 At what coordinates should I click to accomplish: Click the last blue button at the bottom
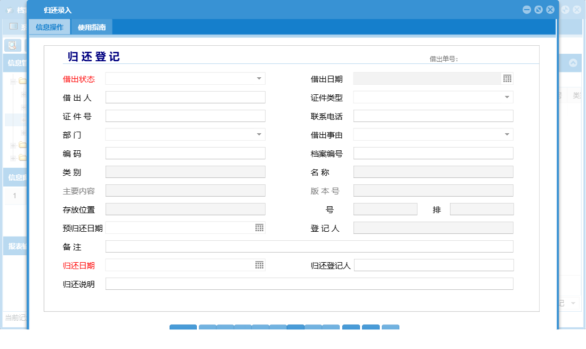tap(390, 328)
